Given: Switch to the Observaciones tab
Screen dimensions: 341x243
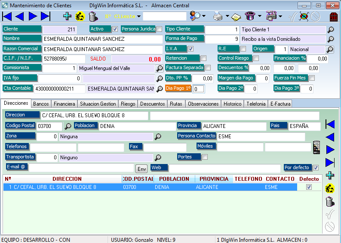Looking at the screenshot, I should 203,104.
